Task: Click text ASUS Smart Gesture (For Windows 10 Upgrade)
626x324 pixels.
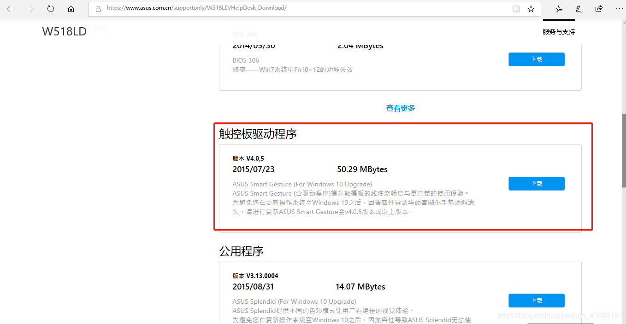Action: coord(302,184)
